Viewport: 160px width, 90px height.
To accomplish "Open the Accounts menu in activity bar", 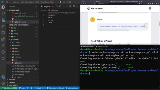I will (x=3, y=77).
